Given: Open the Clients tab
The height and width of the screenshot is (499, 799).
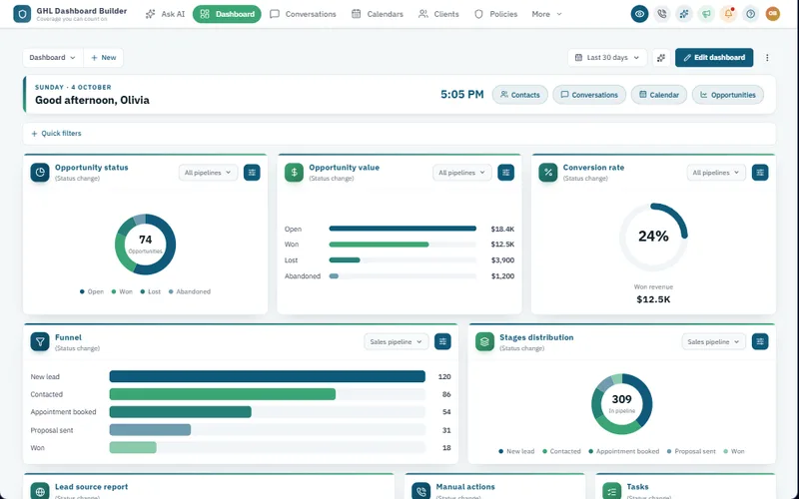Looking at the screenshot, I should [438, 14].
